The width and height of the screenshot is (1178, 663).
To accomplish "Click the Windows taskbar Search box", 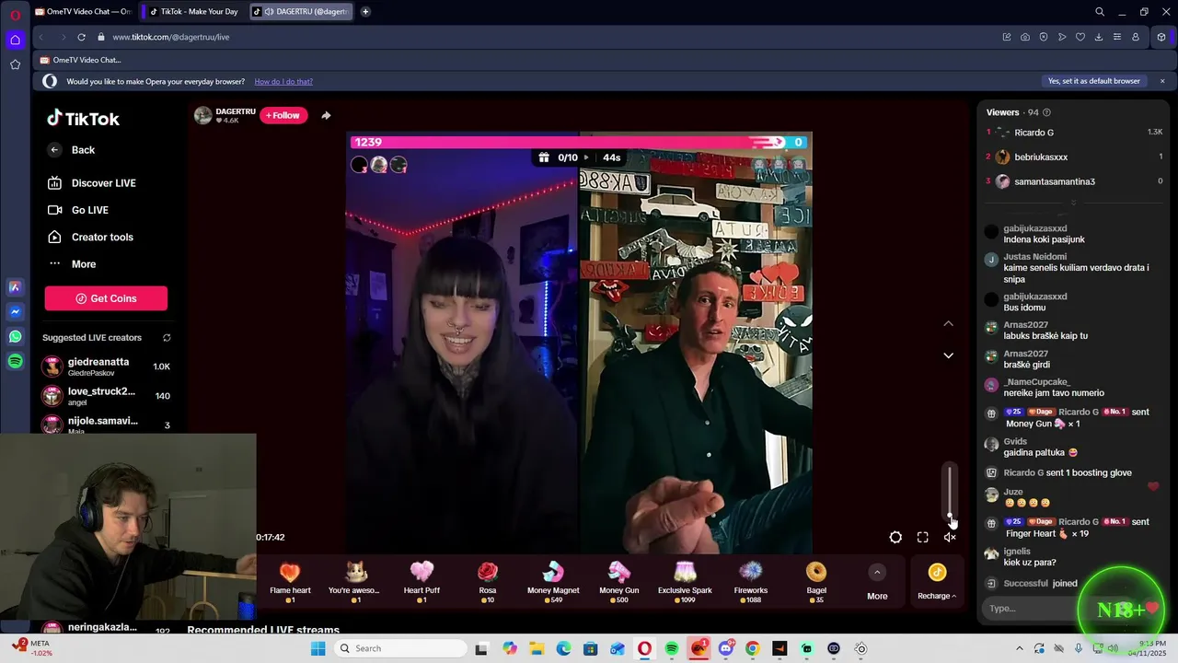I will point(399,648).
